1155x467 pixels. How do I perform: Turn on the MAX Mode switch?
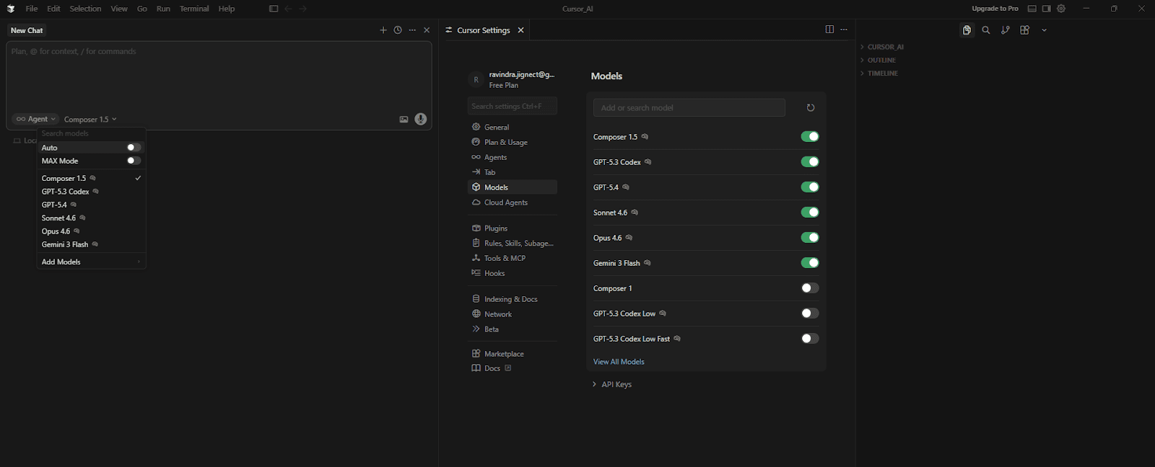coord(134,161)
